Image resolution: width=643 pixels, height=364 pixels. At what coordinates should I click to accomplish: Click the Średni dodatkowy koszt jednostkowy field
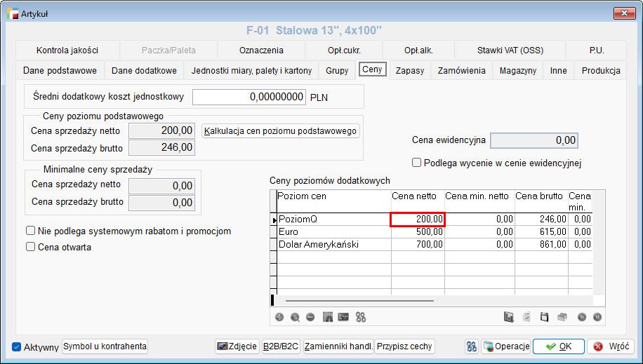click(249, 97)
